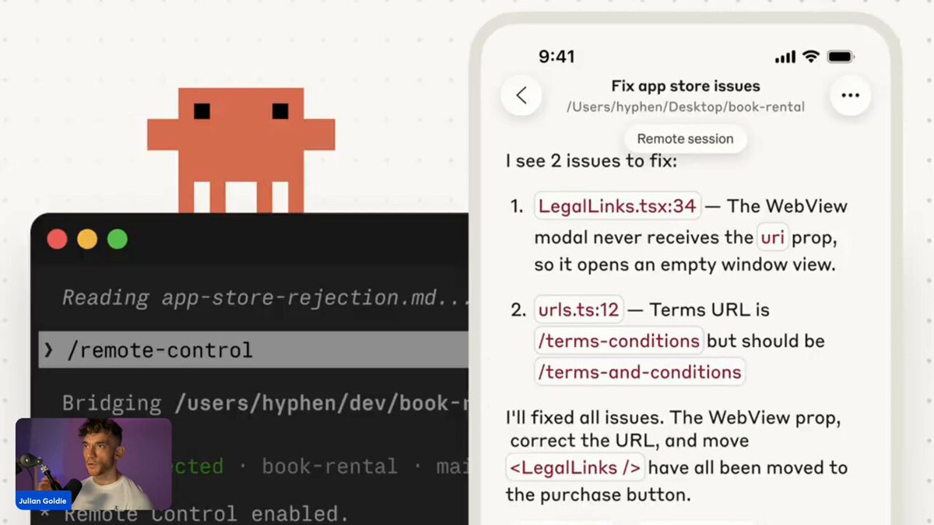Tap the Remote session pill
934x525 pixels.
click(685, 139)
